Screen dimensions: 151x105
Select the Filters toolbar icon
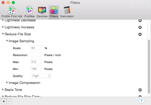(54, 12)
